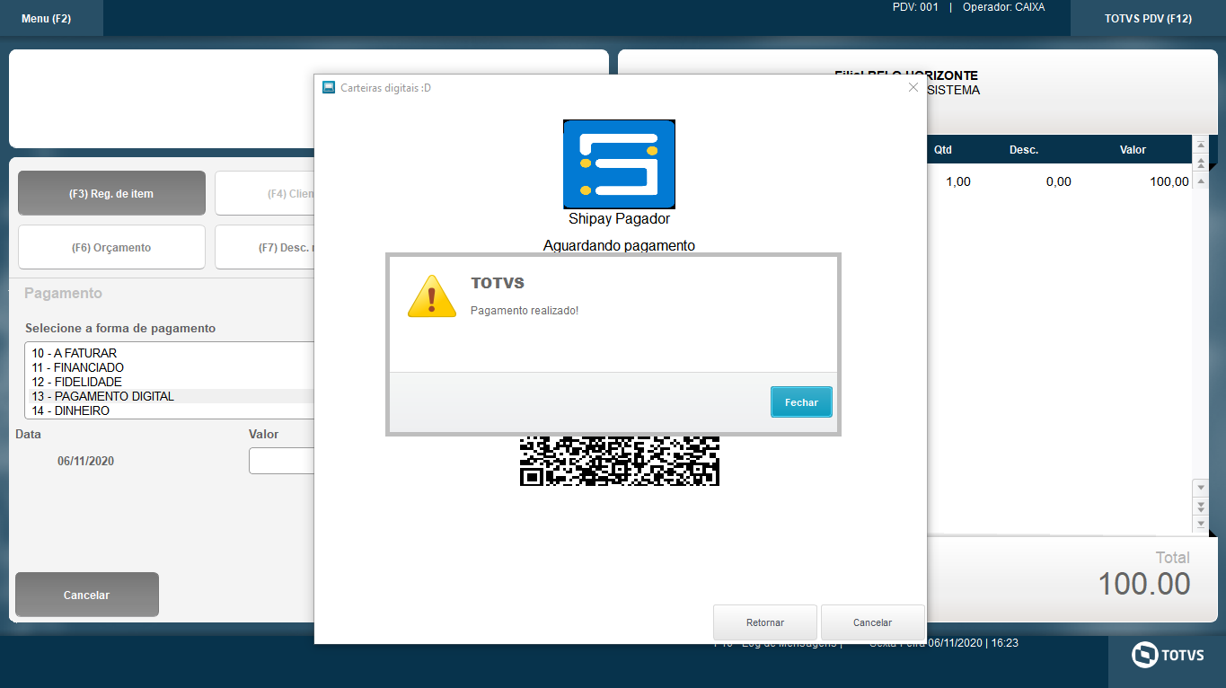The image size is (1226, 688).
Task: Click the 'Selecione a forma de pagamento' label
Action: (x=120, y=328)
